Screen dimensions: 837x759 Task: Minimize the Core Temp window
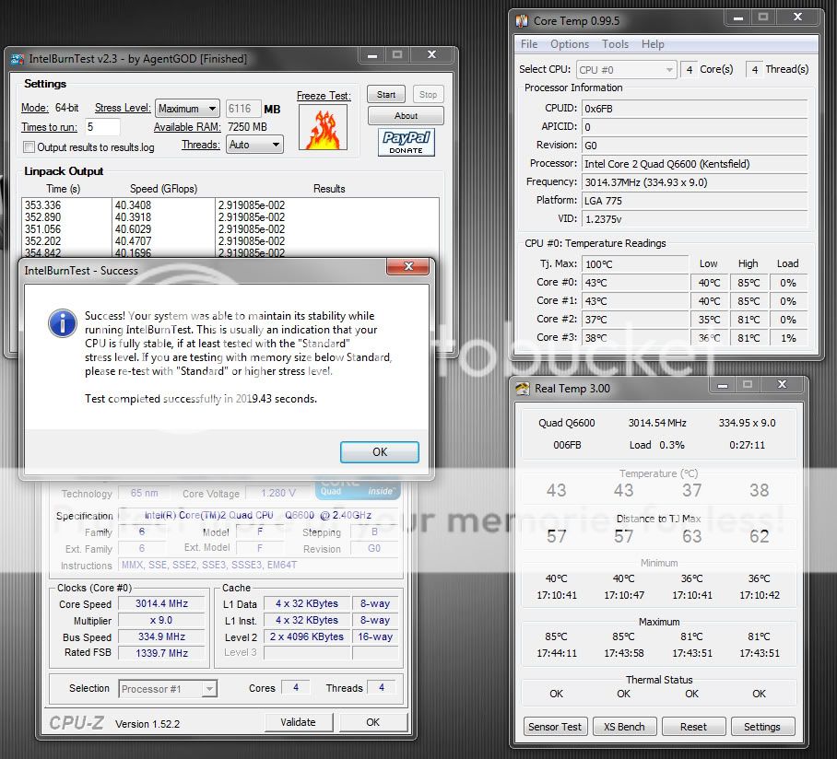738,18
